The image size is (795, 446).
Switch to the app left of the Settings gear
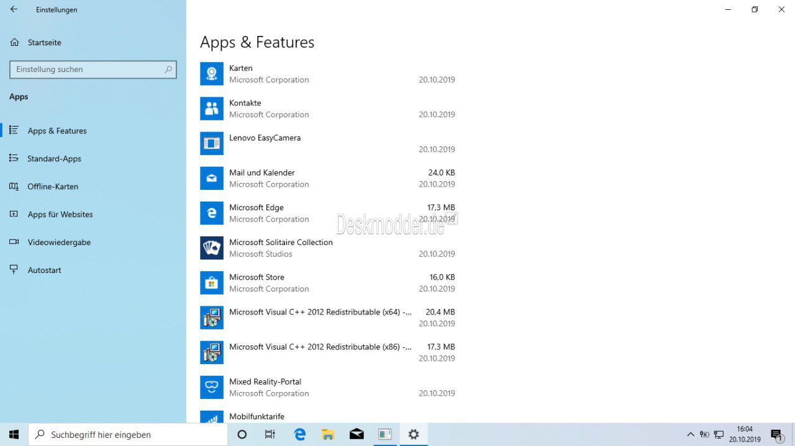[x=385, y=434]
